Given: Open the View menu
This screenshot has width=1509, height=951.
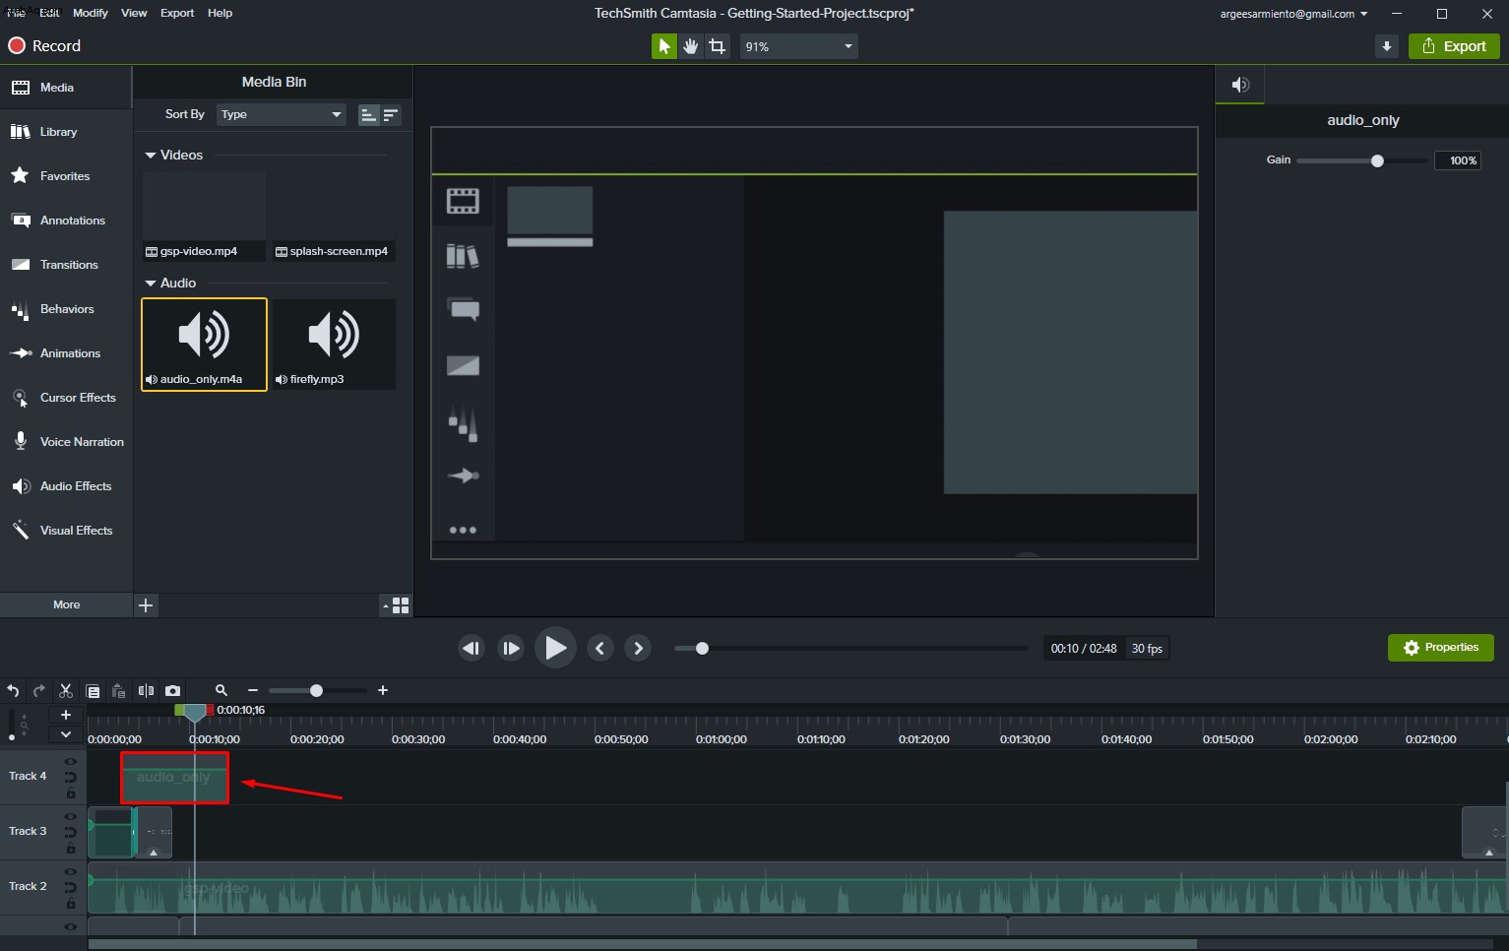Looking at the screenshot, I should click(134, 13).
